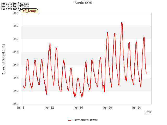Click the 'No data for f_t2_sos' message

[x=15, y=6]
